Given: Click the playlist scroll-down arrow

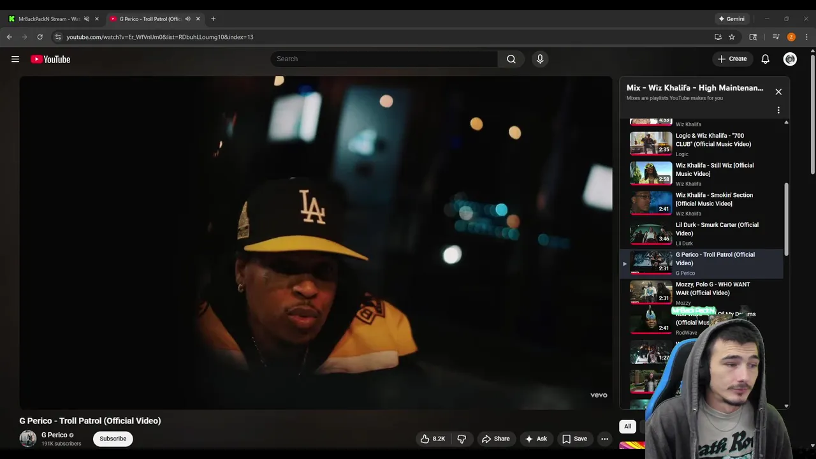Looking at the screenshot, I should coord(786,406).
